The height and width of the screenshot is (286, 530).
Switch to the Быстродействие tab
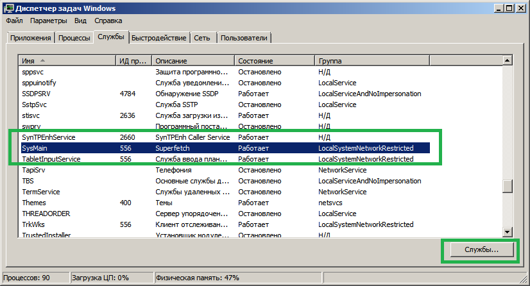(x=159, y=38)
